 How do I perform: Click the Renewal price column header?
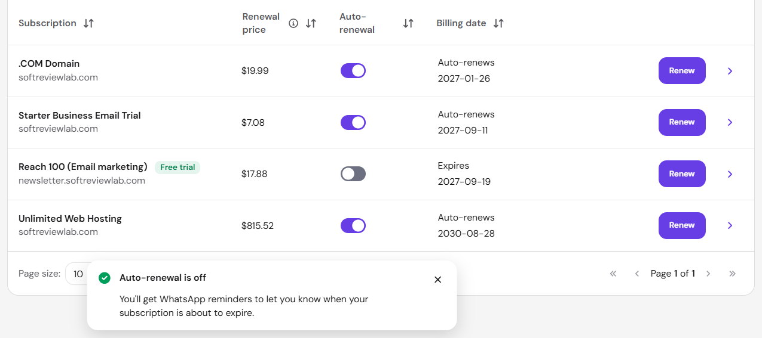(261, 23)
